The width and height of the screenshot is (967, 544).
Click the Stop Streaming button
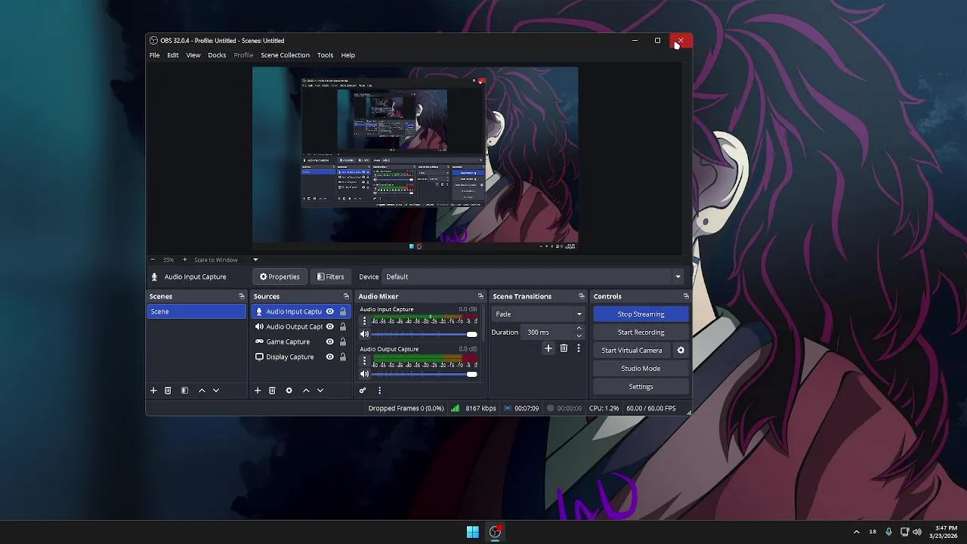click(x=641, y=314)
